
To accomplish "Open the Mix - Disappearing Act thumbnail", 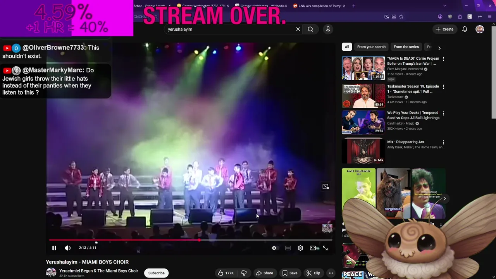I will [363, 151].
